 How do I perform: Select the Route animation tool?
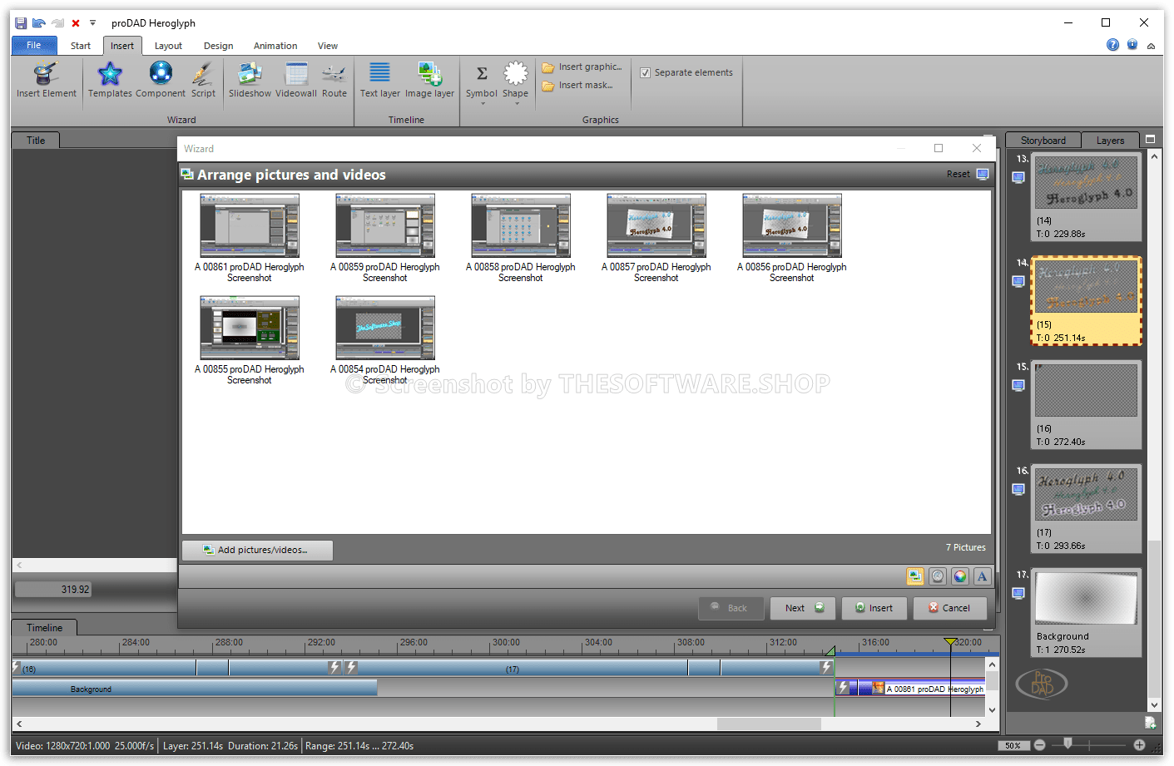point(334,77)
